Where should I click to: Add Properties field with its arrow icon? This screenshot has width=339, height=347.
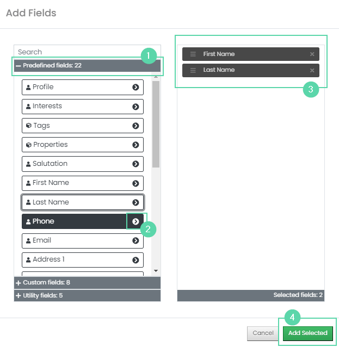click(x=135, y=145)
